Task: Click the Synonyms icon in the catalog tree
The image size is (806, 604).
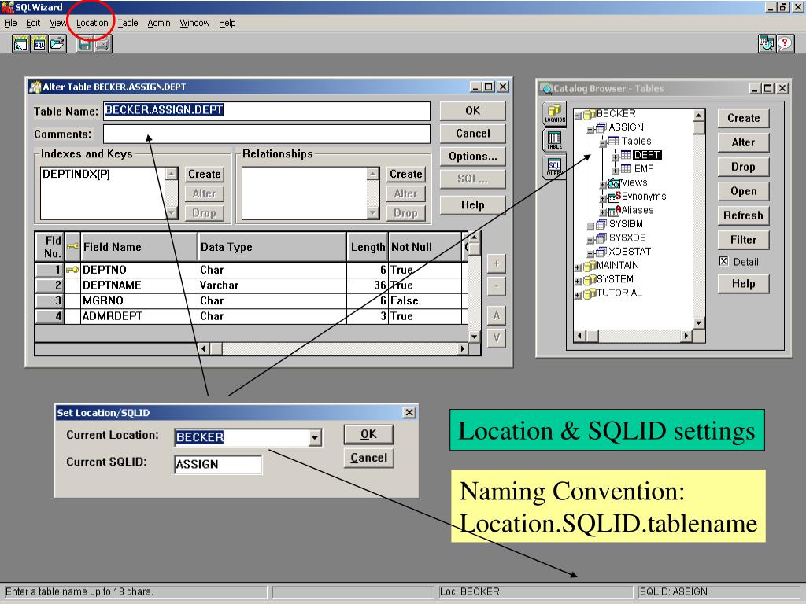Action: click(x=615, y=197)
